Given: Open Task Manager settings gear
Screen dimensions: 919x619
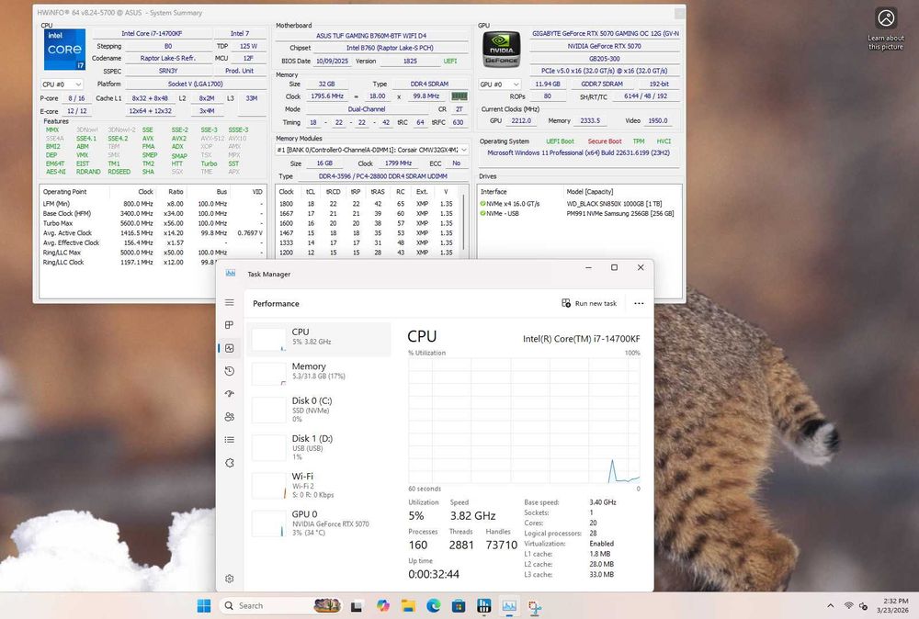Looking at the screenshot, I should pyautogui.click(x=229, y=579).
